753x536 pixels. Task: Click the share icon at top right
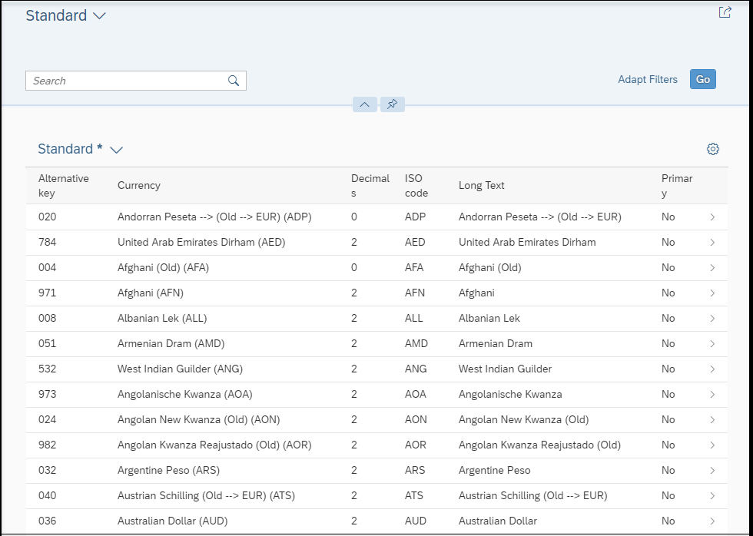(x=725, y=12)
